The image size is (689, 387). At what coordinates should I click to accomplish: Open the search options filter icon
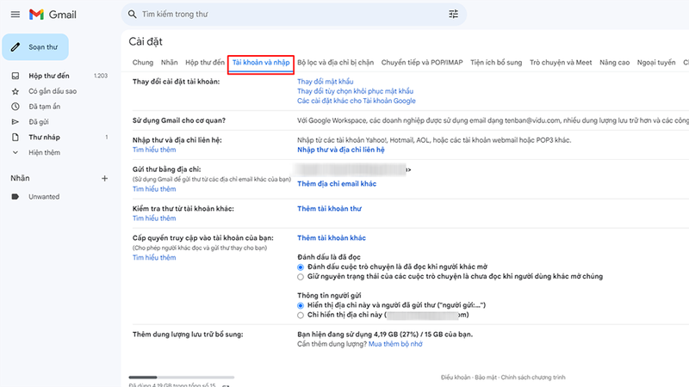454,15
